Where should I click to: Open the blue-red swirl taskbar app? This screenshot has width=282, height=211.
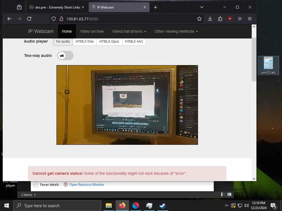136,206
